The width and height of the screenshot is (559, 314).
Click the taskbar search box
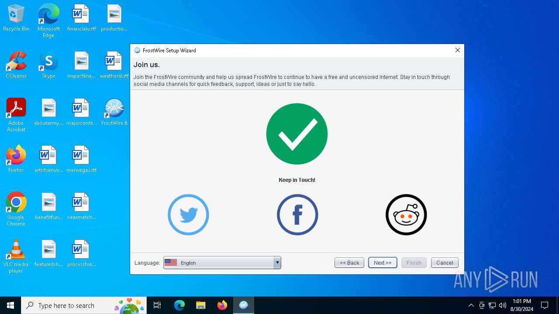coord(85,305)
